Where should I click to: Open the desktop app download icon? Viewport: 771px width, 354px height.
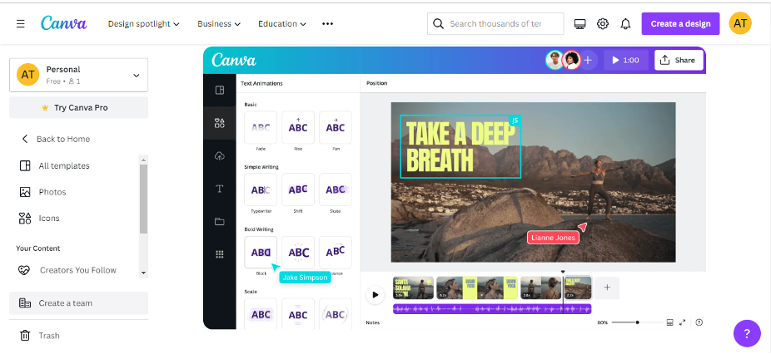(x=580, y=23)
